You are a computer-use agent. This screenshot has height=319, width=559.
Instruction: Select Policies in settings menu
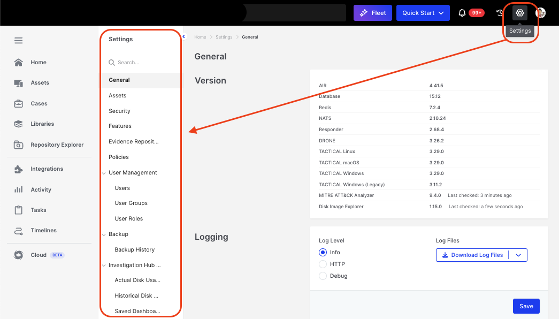point(118,157)
